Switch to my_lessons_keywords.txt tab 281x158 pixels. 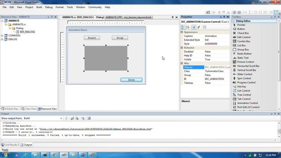click(137, 17)
